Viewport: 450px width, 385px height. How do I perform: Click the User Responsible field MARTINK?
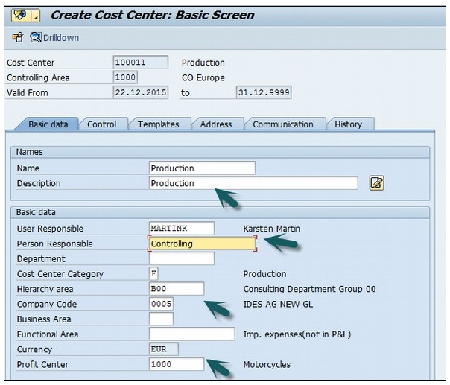click(181, 229)
